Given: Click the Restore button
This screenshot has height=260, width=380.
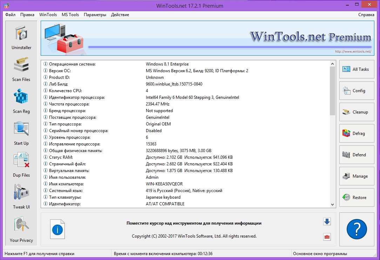Looking at the screenshot, I should tap(357, 198).
